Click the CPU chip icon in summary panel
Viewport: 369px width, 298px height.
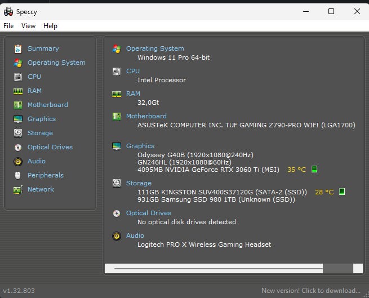click(117, 72)
